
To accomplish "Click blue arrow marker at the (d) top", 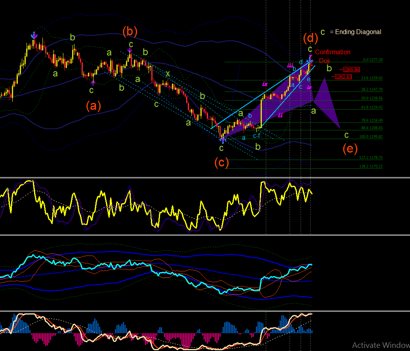I will click(x=310, y=61).
